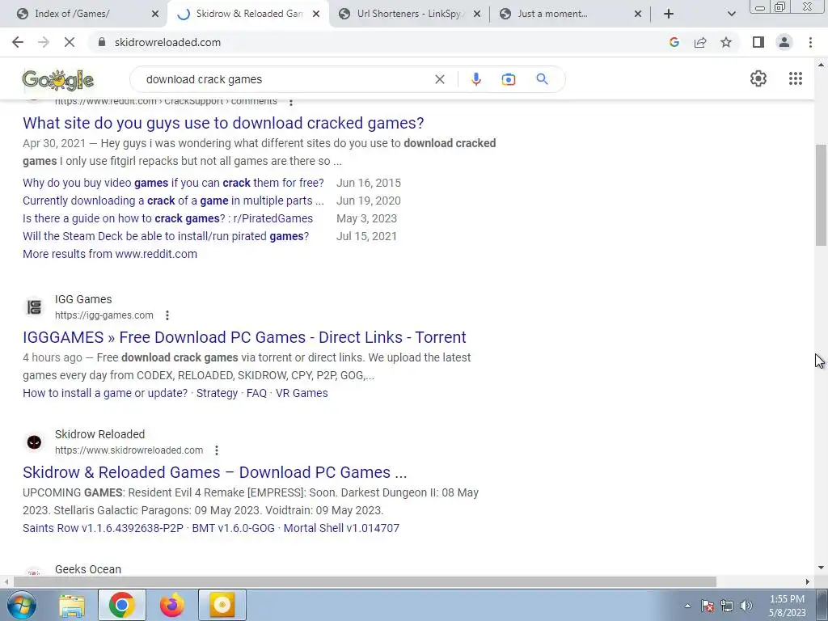Stop page loading with the X button
This screenshot has height=621, width=828.
(70, 42)
